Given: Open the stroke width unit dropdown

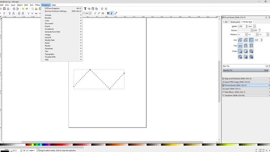Looking at the screenshot, I should click(254, 26).
